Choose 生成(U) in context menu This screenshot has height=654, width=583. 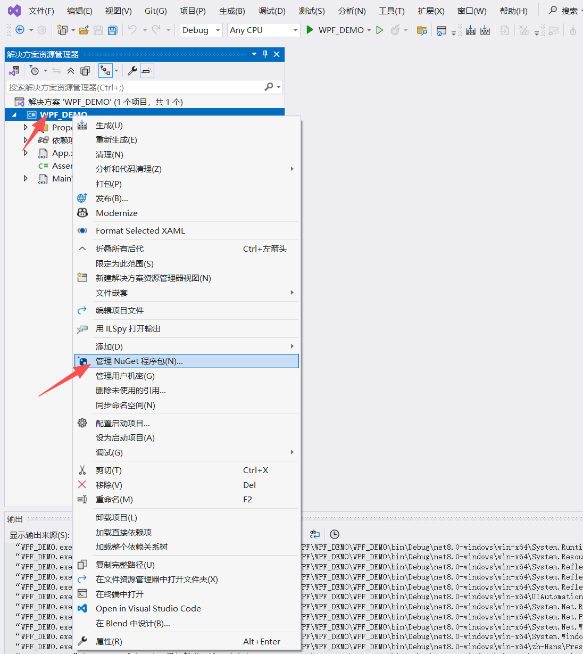tap(187, 126)
